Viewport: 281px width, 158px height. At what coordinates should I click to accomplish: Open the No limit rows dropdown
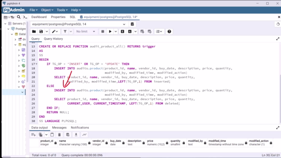coord(86,32)
